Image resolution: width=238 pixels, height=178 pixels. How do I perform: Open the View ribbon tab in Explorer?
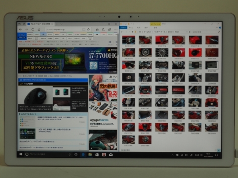(x=146, y=28)
